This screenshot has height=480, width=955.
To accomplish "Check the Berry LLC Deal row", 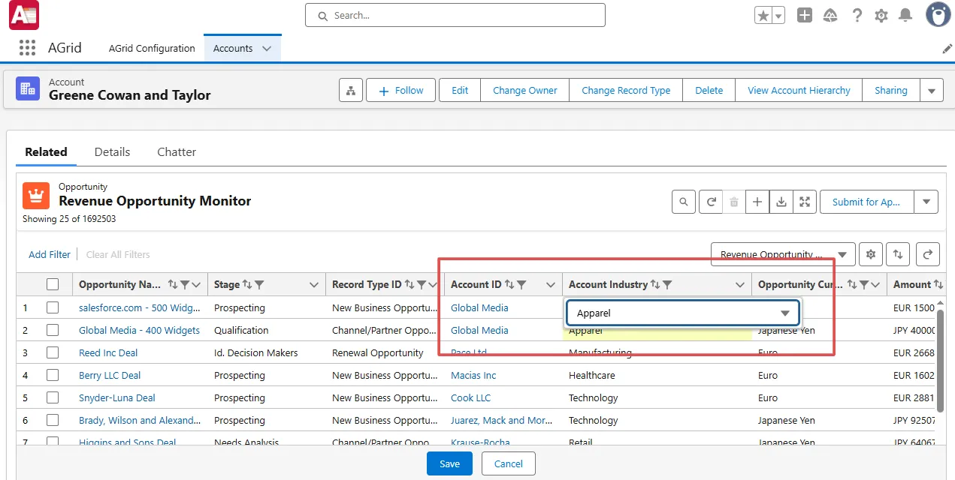I will coord(53,375).
